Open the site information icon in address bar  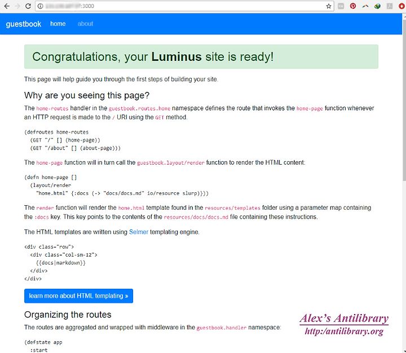pos(41,6)
